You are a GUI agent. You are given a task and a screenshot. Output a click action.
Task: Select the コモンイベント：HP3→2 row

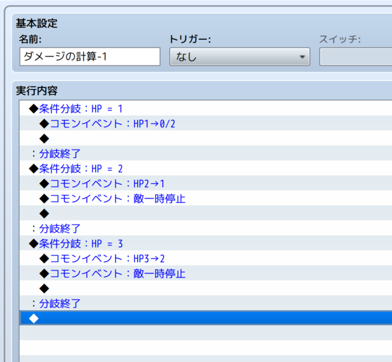(x=206, y=258)
